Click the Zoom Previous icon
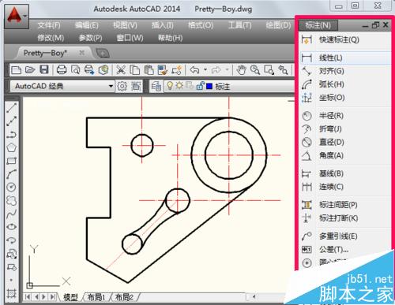Viewport: 395px width, 305px height. click(283, 70)
